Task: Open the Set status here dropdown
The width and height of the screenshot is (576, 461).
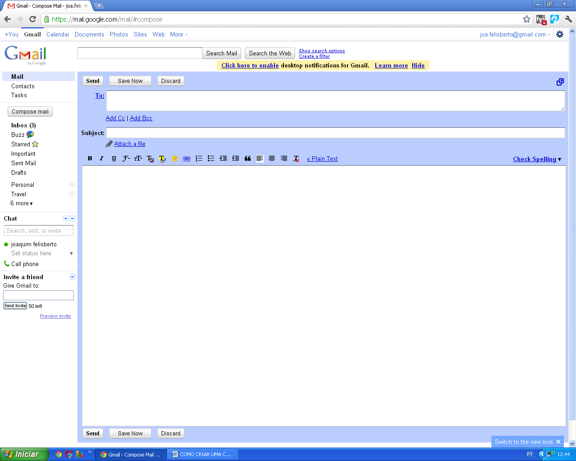Action: (71, 253)
